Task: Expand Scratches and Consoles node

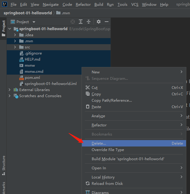Action: pyautogui.click(x=9, y=96)
